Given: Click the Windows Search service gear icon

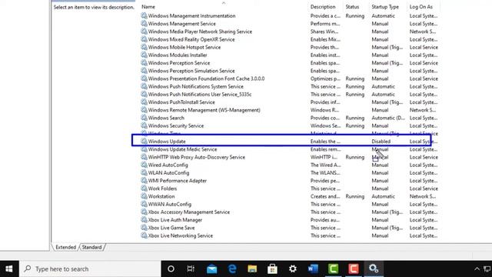Looking at the screenshot, I should [x=144, y=118].
